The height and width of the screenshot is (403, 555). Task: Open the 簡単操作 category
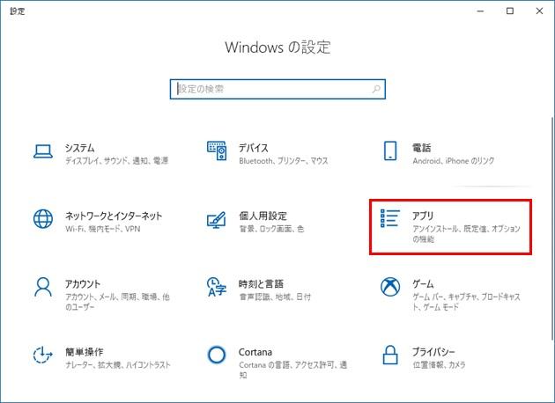click(x=85, y=352)
